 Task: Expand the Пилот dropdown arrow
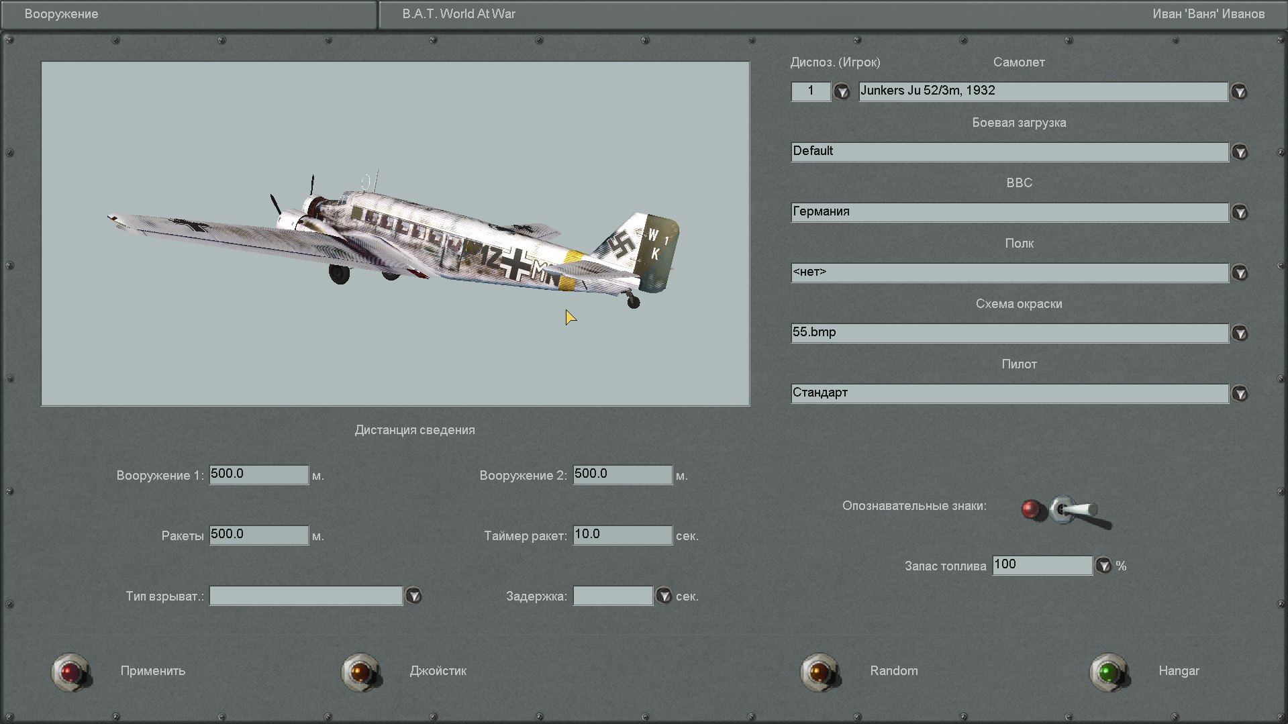[1239, 394]
